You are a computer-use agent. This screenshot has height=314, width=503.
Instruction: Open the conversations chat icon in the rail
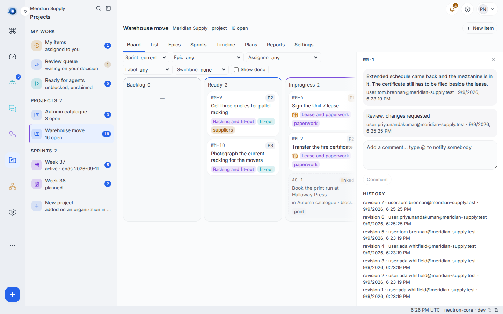(13, 109)
